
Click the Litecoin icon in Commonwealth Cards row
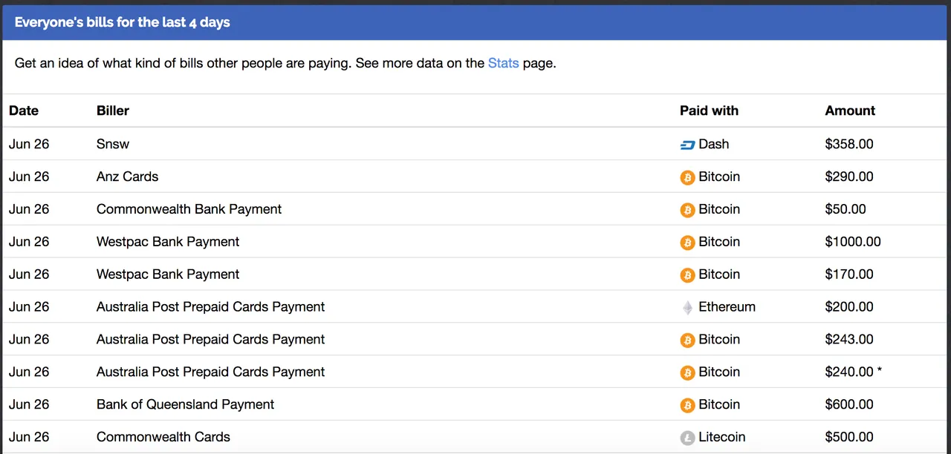687,438
